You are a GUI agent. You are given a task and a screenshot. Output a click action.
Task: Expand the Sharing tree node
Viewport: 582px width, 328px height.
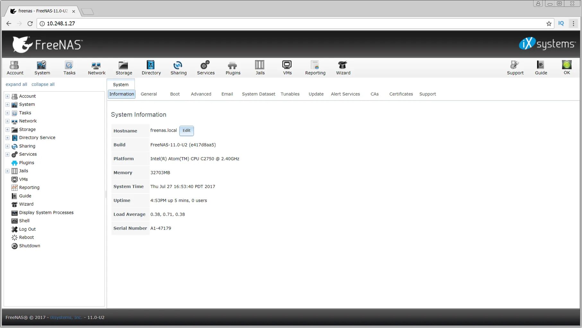(7, 146)
